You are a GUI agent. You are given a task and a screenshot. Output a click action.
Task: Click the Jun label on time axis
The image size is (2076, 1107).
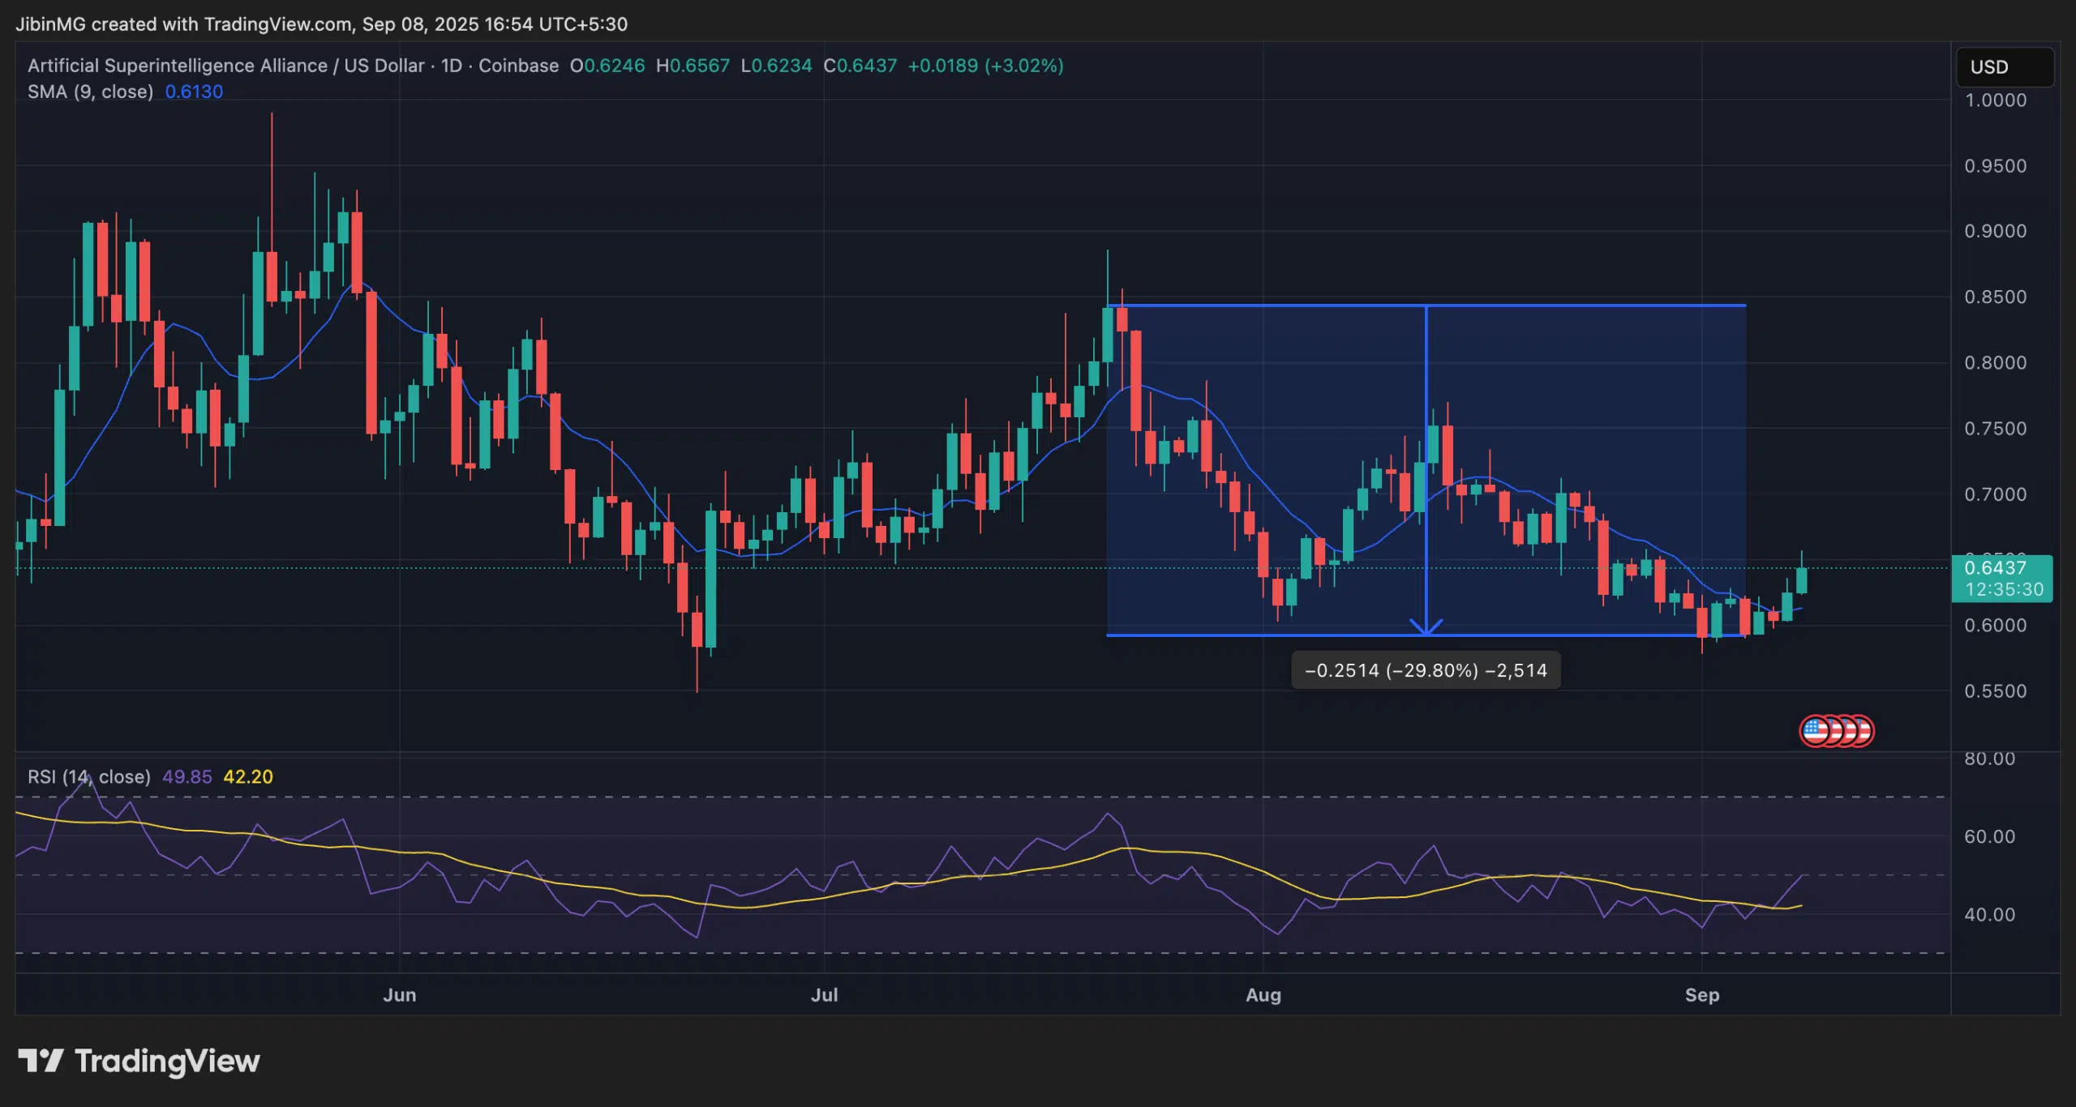coord(399,995)
